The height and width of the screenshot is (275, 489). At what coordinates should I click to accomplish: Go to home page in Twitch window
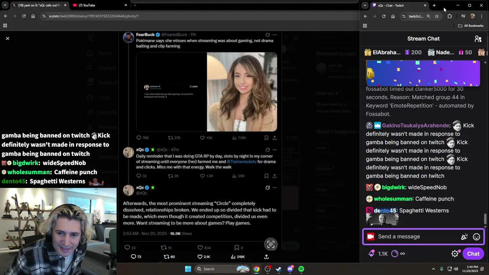tap(393, 16)
